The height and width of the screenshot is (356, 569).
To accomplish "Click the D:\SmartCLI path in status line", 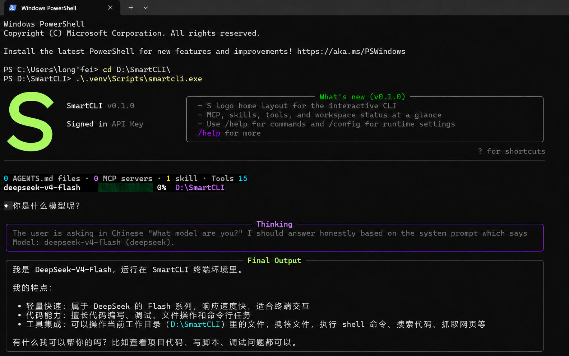I will 200,188.
